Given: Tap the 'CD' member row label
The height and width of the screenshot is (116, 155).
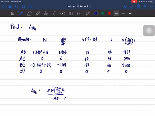Looking at the screenshot, I should 22,71.
